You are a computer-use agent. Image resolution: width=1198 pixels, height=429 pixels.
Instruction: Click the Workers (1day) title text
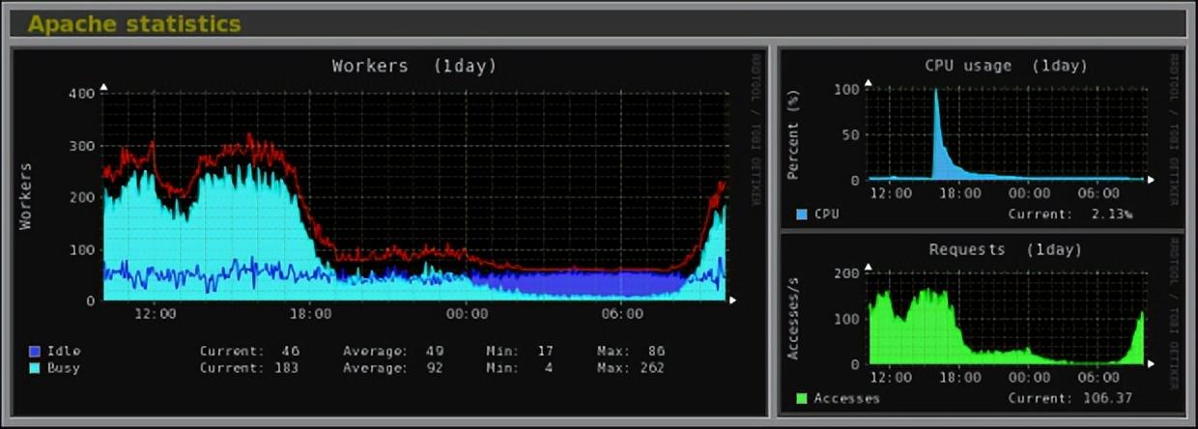414,67
